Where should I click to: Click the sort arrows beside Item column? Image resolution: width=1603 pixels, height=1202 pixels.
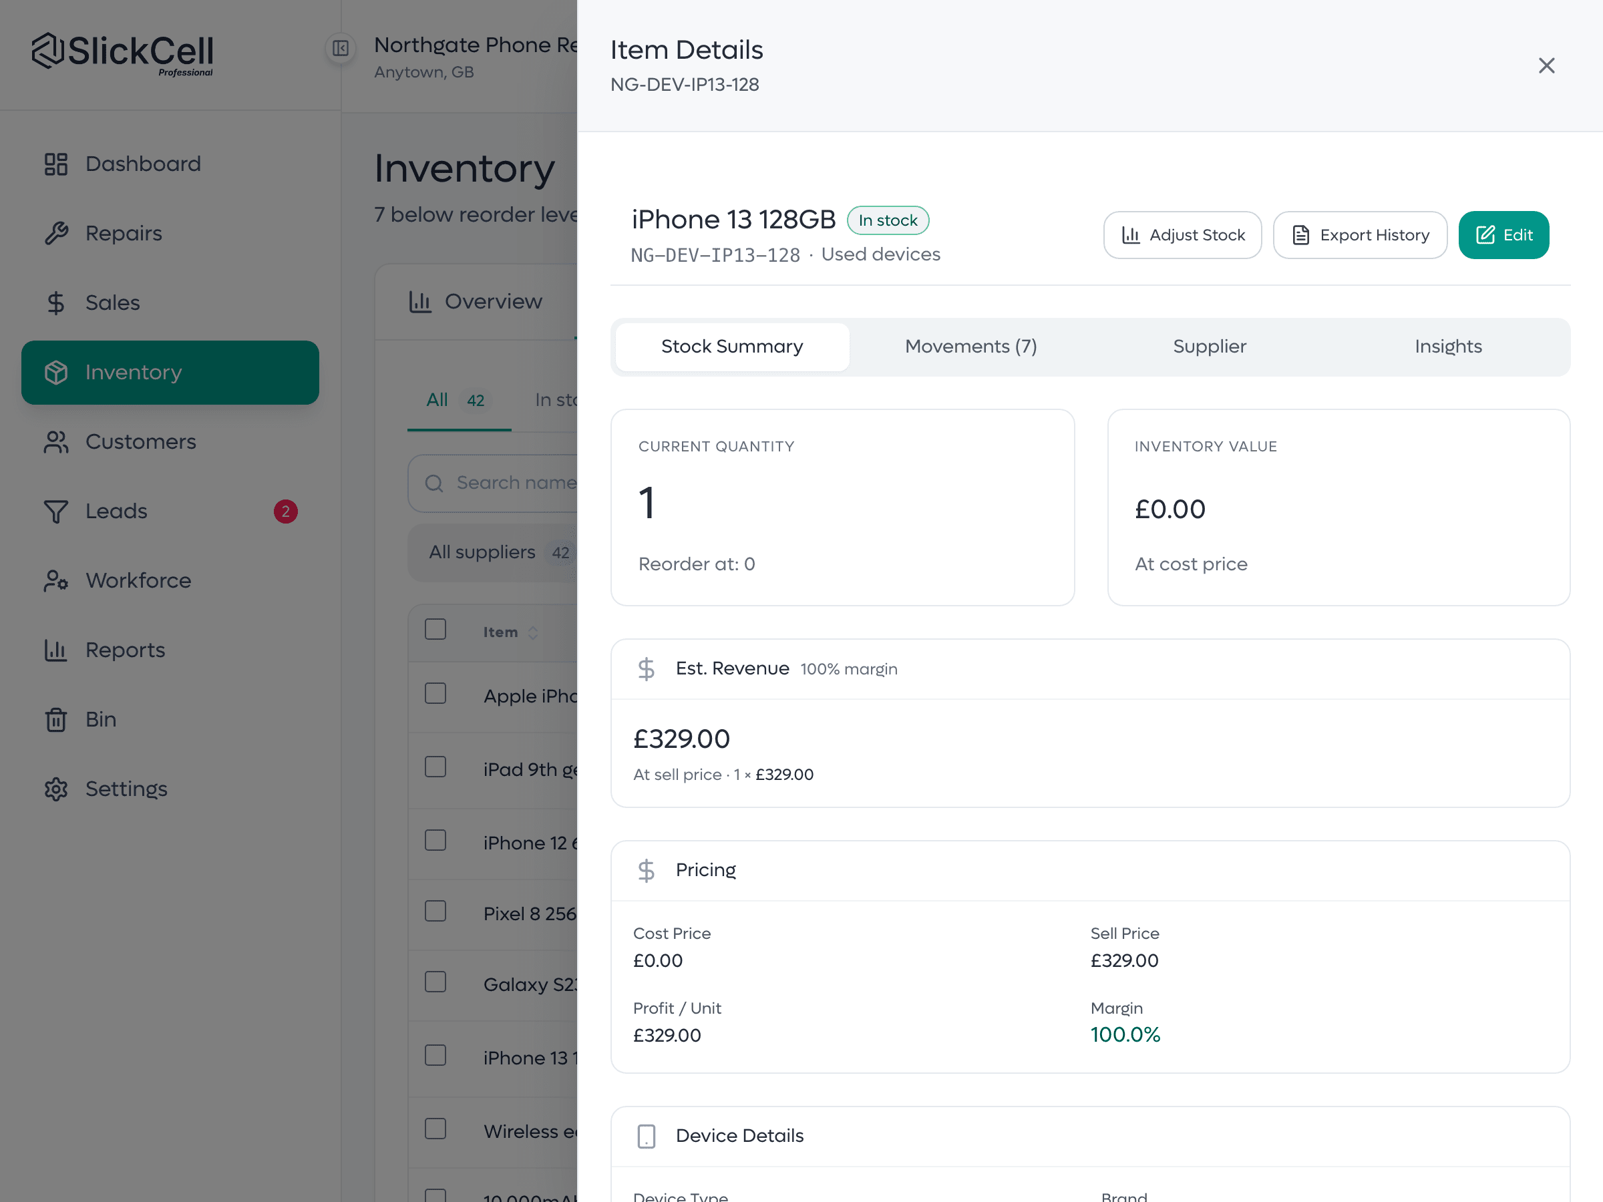(x=532, y=632)
